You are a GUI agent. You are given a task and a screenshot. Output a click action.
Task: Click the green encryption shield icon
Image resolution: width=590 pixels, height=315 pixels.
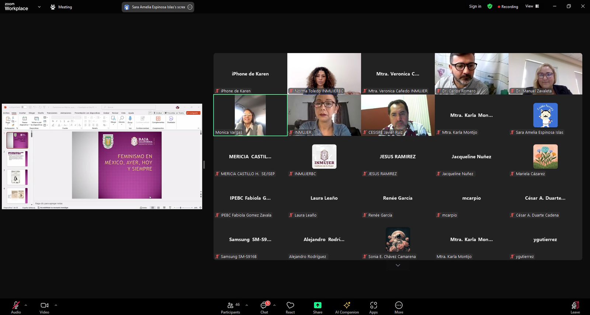point(490,6)
